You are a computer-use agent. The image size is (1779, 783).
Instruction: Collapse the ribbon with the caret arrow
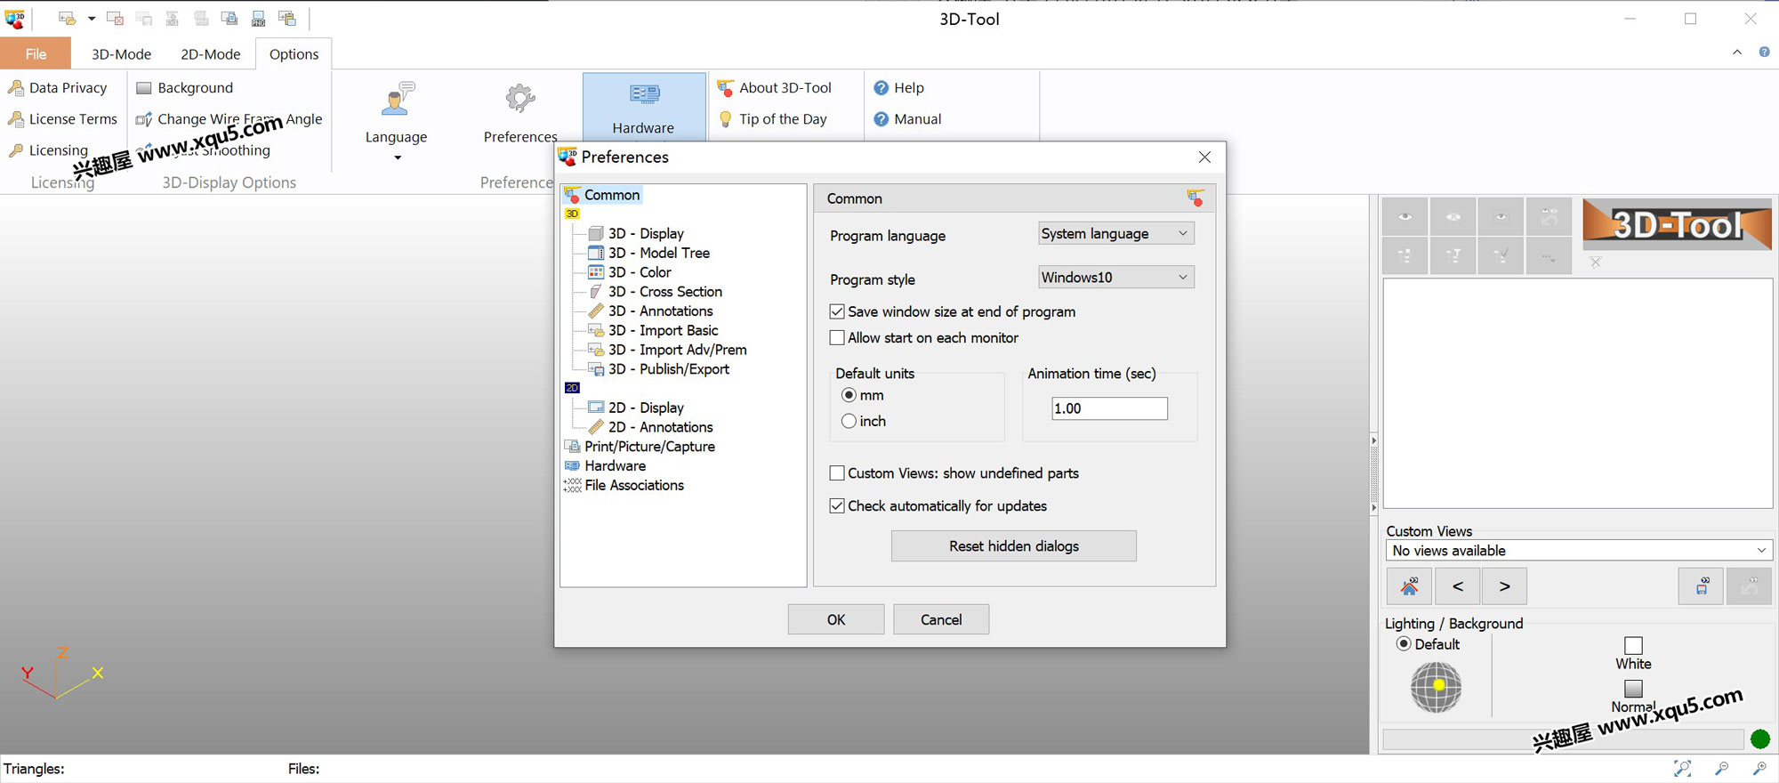(1737, 52)
